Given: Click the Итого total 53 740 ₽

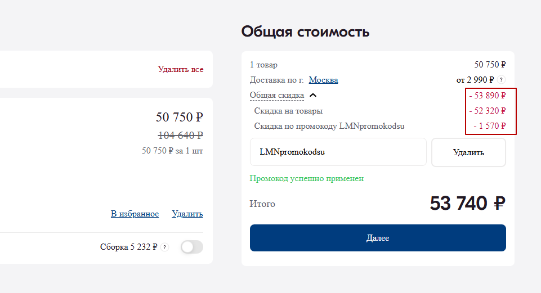Looking at the screenshot, I should click(x=467, y=204).
